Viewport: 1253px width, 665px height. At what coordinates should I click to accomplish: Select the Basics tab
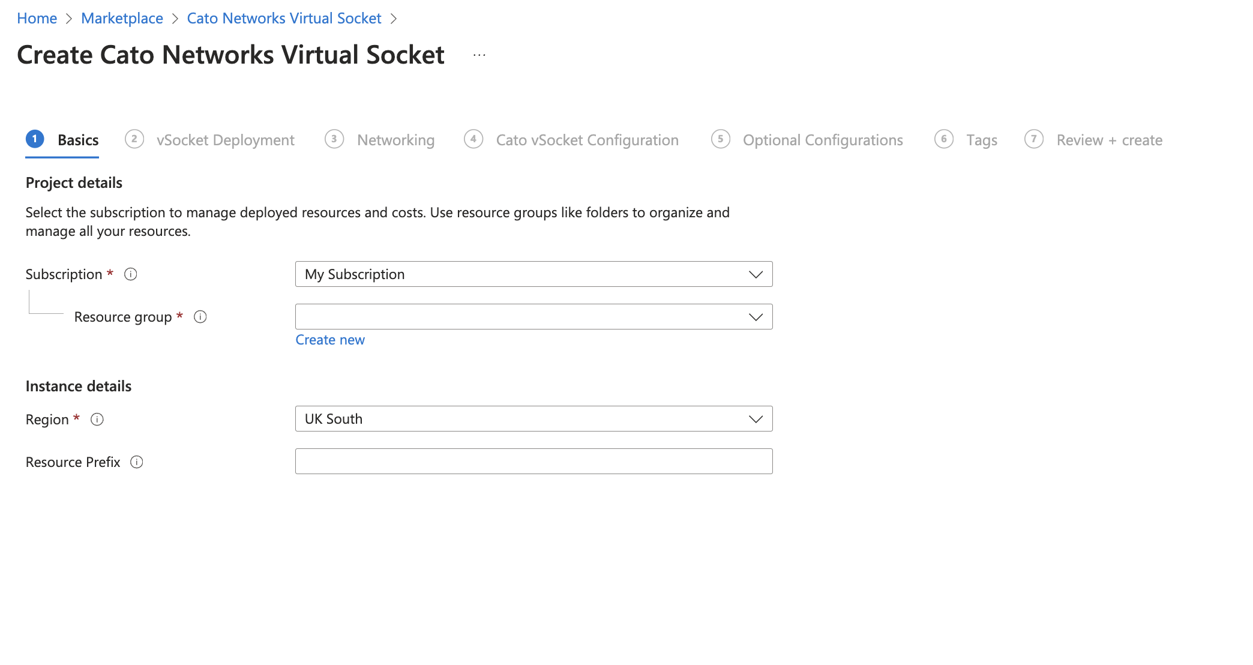point(78,140)
